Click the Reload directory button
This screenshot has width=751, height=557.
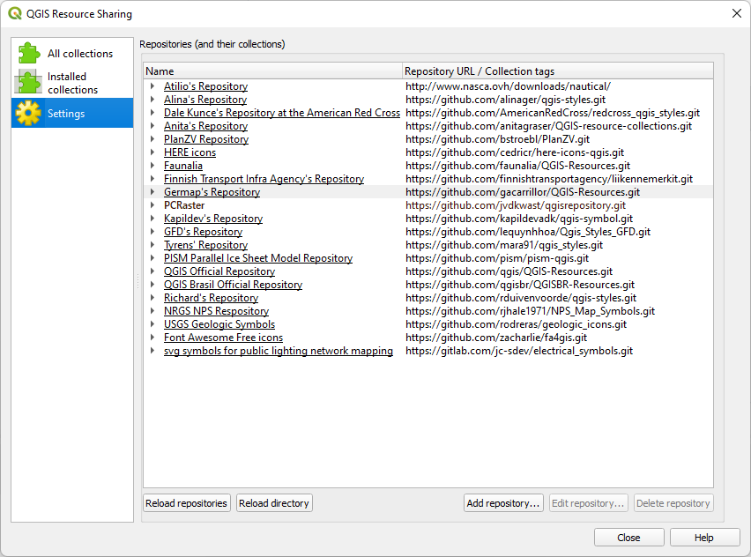273,502
